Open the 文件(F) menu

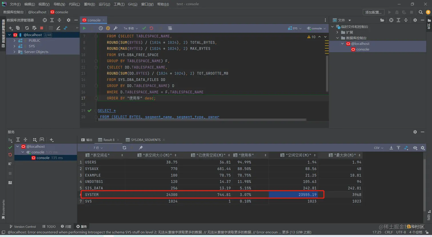coord(15,4)
